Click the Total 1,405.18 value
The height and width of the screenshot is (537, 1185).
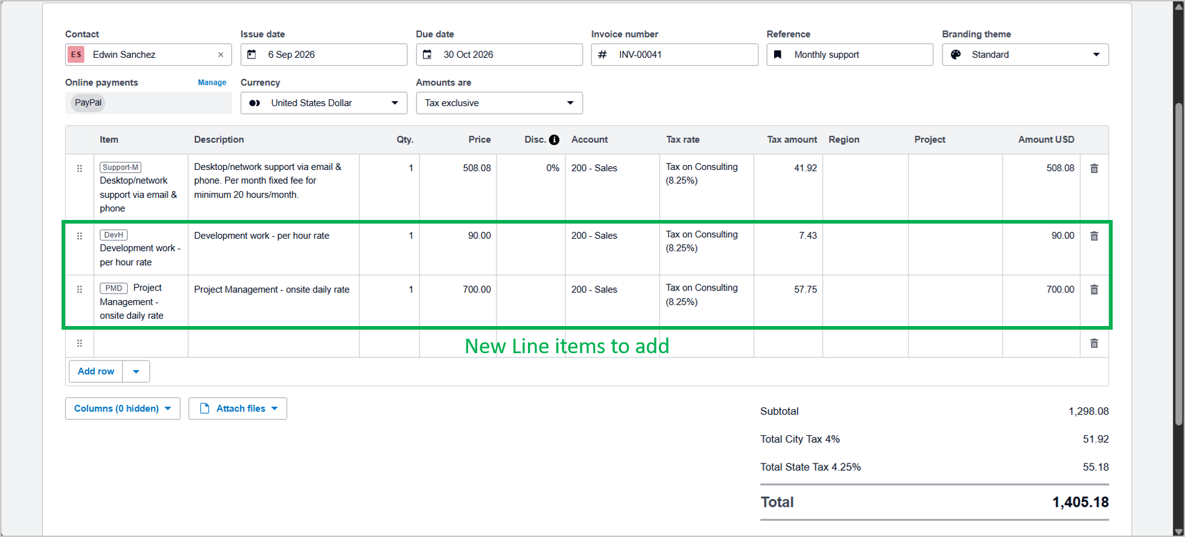[1080, 502]
